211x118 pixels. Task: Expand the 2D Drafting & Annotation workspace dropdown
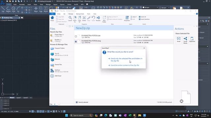click(x=52, y=1)
